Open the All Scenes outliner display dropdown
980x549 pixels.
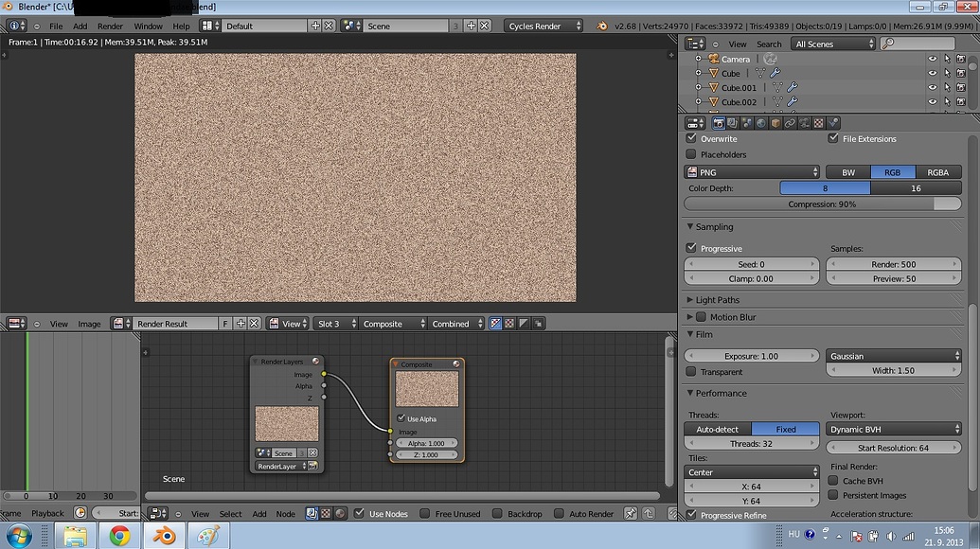(x=833, y=44)
